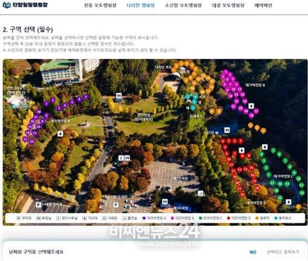Click the 단양힐링캠핑장 site logo
The height and width of the screenshot is (261, 308).
(25, 5)
